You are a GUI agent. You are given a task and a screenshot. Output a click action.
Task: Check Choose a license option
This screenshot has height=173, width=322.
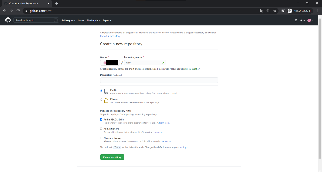point(101,138)
